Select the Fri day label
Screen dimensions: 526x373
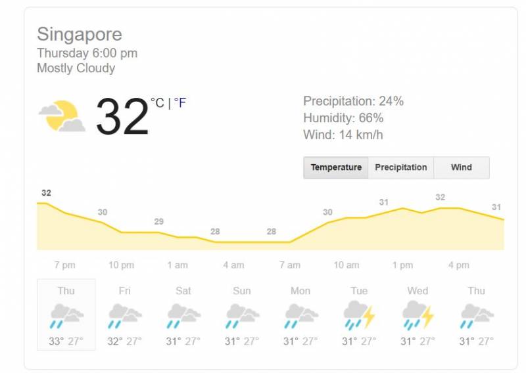[125, 291]
